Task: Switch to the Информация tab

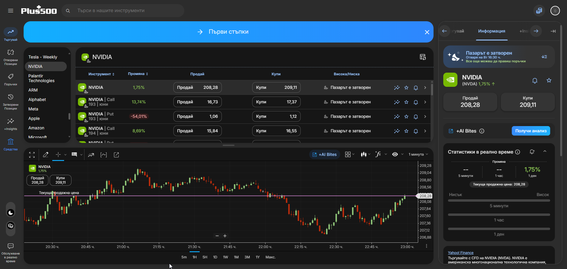Action: (492, 31)
